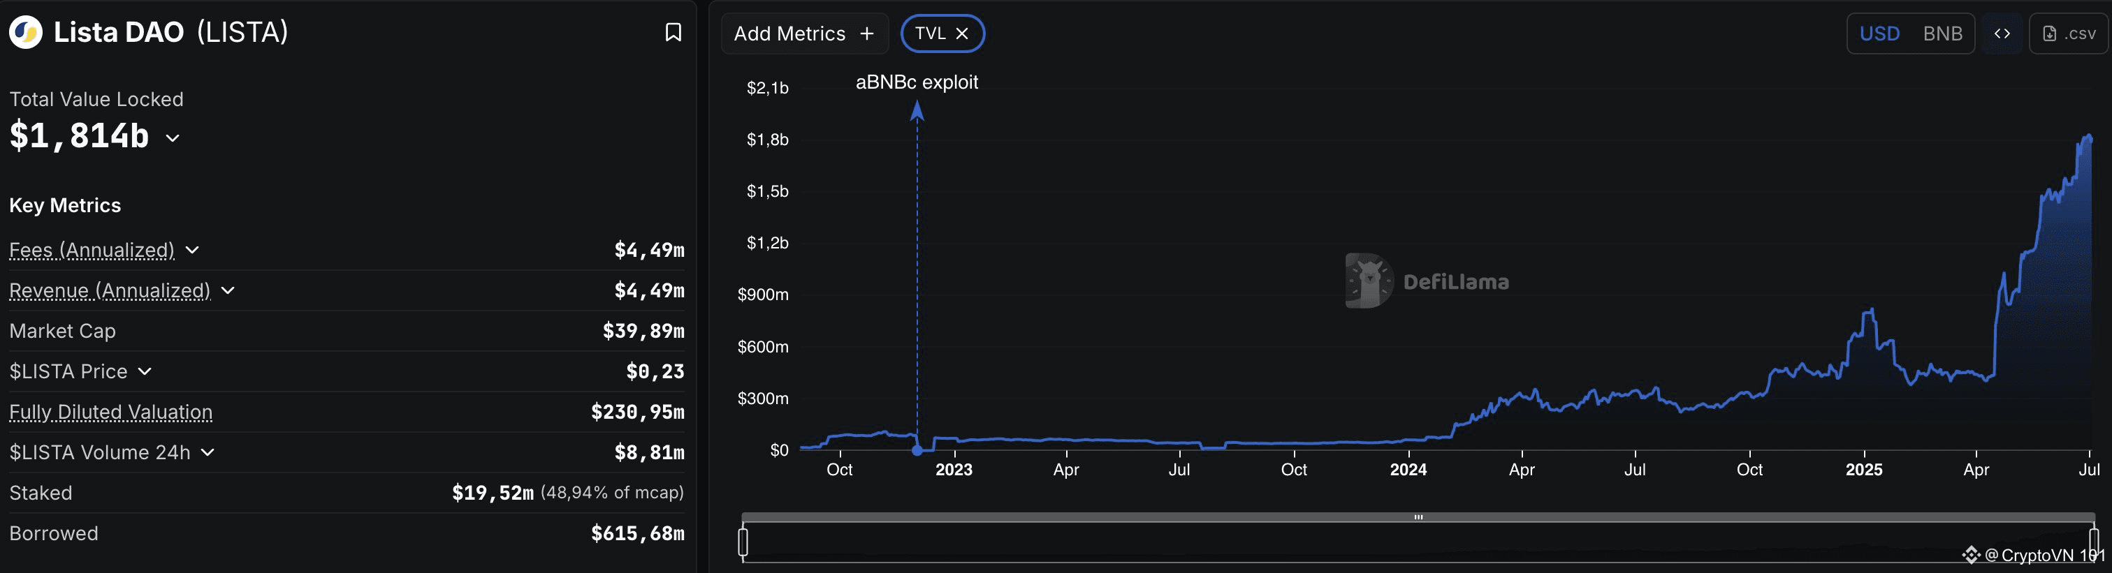Switch chart denomination to BNB
The height and width of the screenshot is (573, 2112).
point(1942,34)
